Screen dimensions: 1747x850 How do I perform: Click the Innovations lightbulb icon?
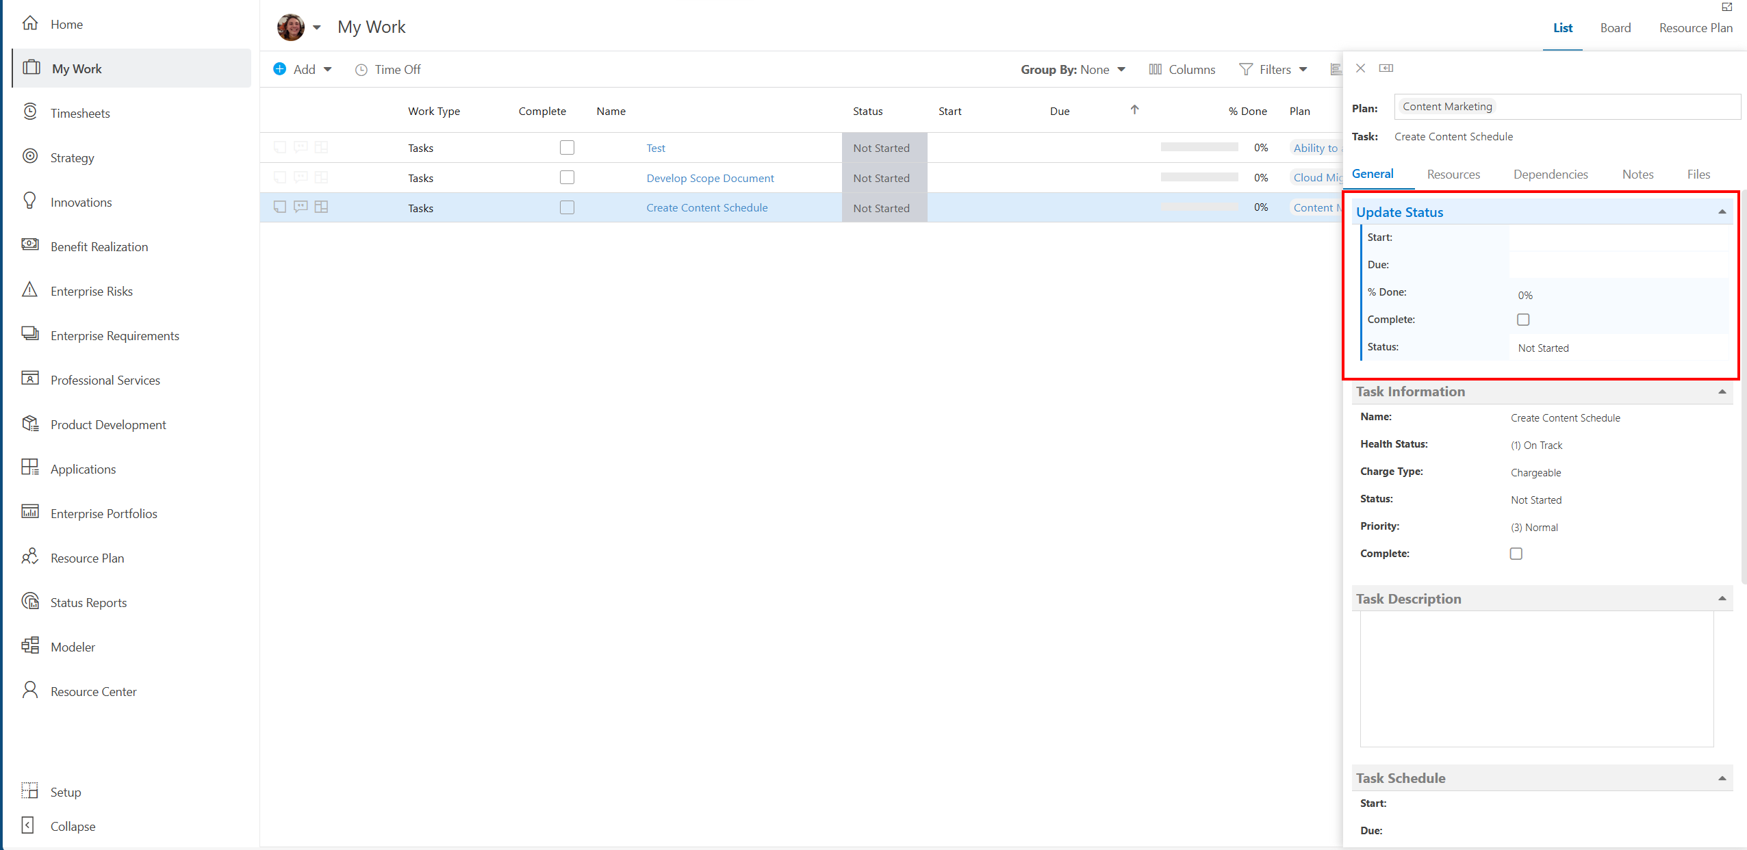[30, 201]
